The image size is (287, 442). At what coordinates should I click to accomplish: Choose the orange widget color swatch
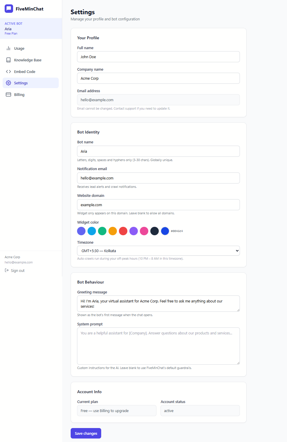tap(113, 231)
